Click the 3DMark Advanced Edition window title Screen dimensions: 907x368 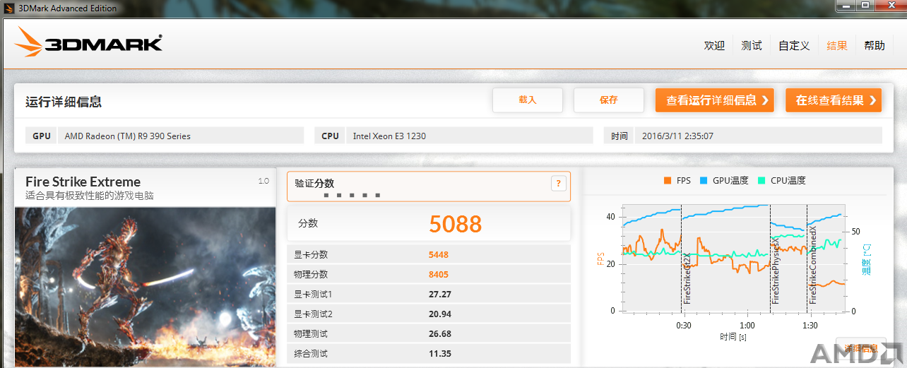click(67, 8)
